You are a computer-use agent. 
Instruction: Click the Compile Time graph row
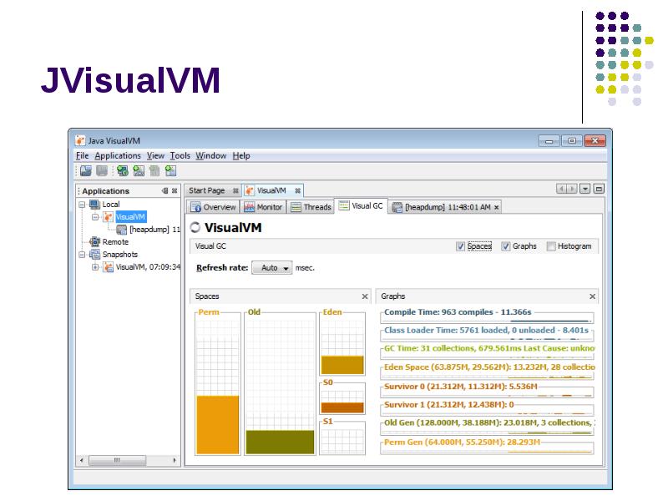tap(487, 316)
